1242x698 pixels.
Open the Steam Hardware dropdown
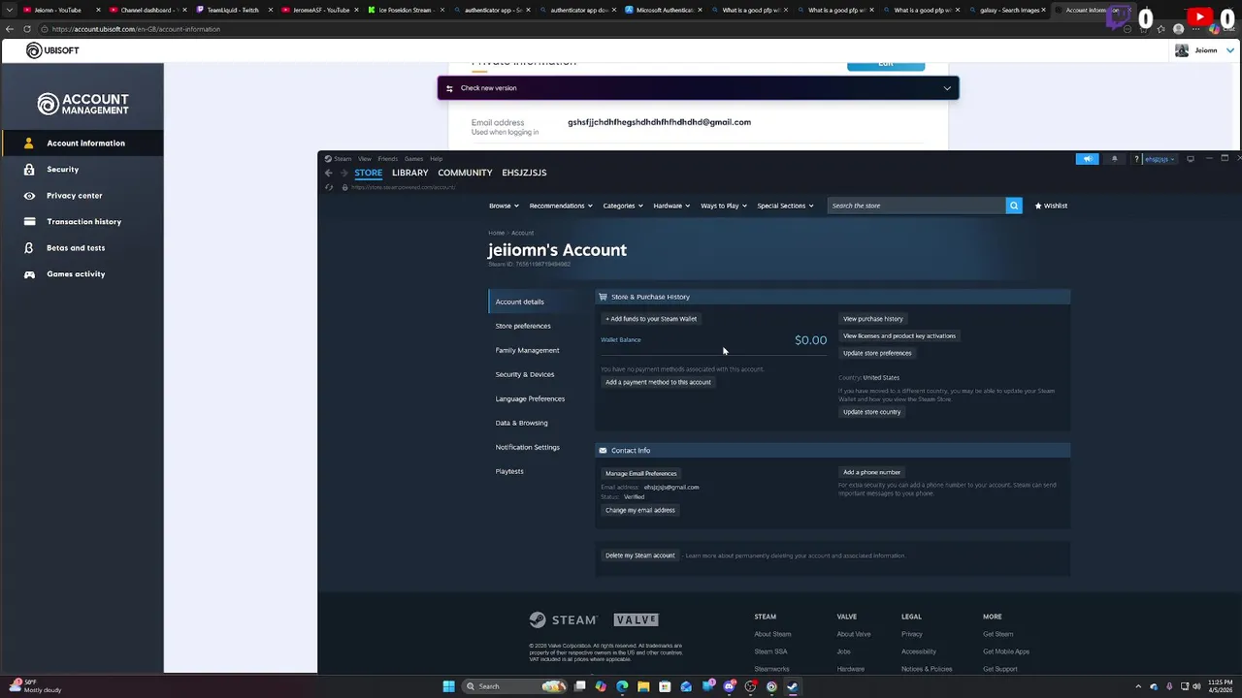click(x=671, y=206)
